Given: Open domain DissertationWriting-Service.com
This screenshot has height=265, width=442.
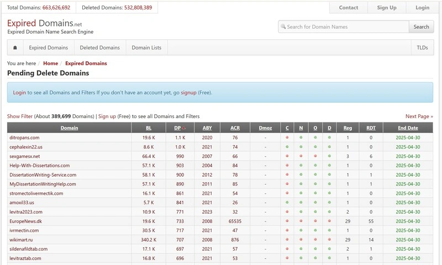Looking at the screenshot, I should click(x=43, y=174).
